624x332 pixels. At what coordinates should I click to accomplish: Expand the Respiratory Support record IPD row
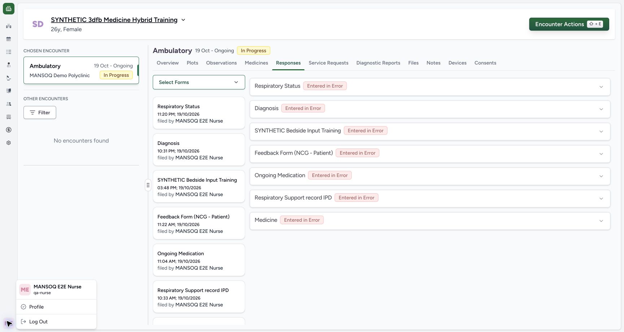click(x=430, y=199)
